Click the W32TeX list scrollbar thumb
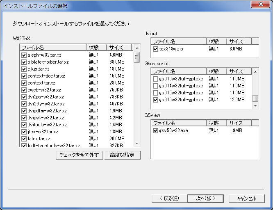This screenshot has width=273, height=210. (x=137, y=57)
